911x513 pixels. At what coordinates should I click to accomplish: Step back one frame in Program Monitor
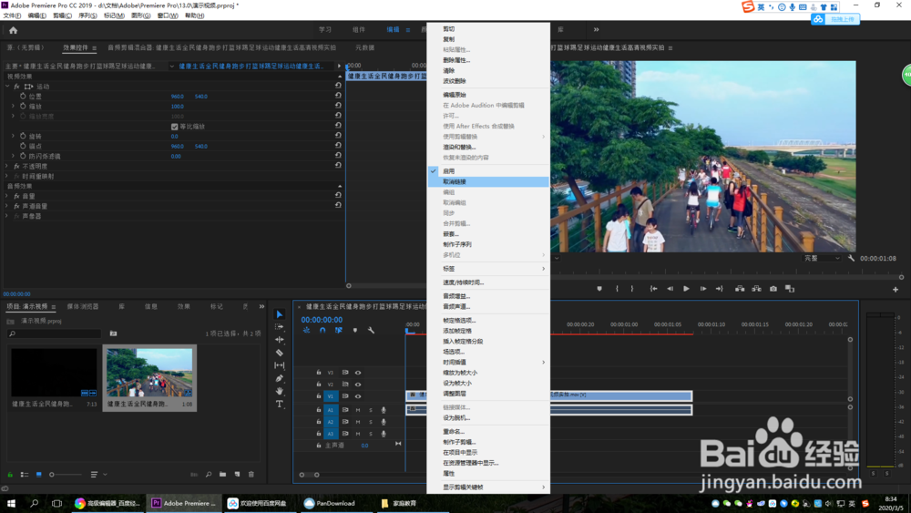(670, 288)
